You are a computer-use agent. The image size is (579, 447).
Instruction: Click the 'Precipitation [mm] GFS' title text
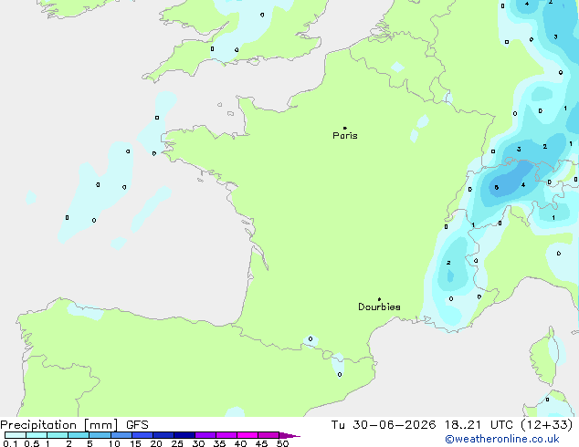point(74,425)
